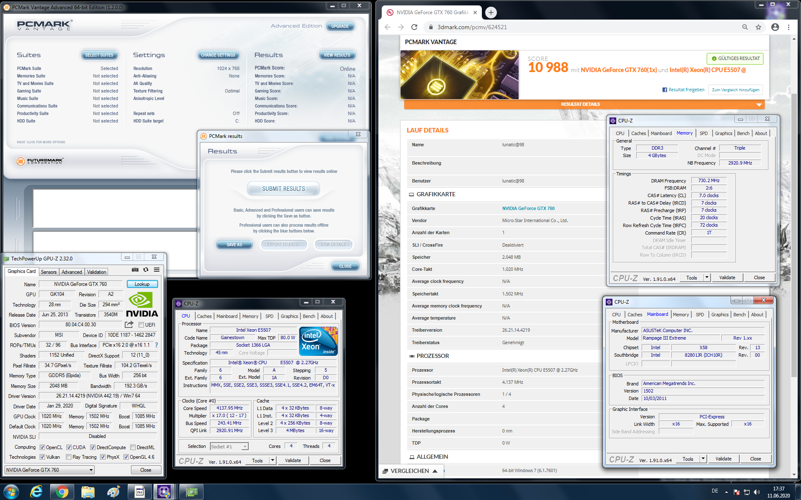The height and width of the screenshot is (500, 801).
Task: Toggle the UEFI checkbox in GPU-Z
Action: 141,325
